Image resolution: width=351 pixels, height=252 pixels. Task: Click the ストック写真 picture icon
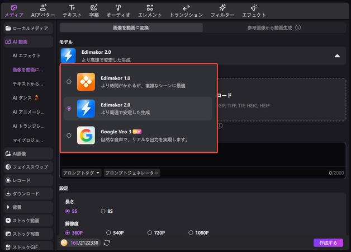(x=8, y=234)
